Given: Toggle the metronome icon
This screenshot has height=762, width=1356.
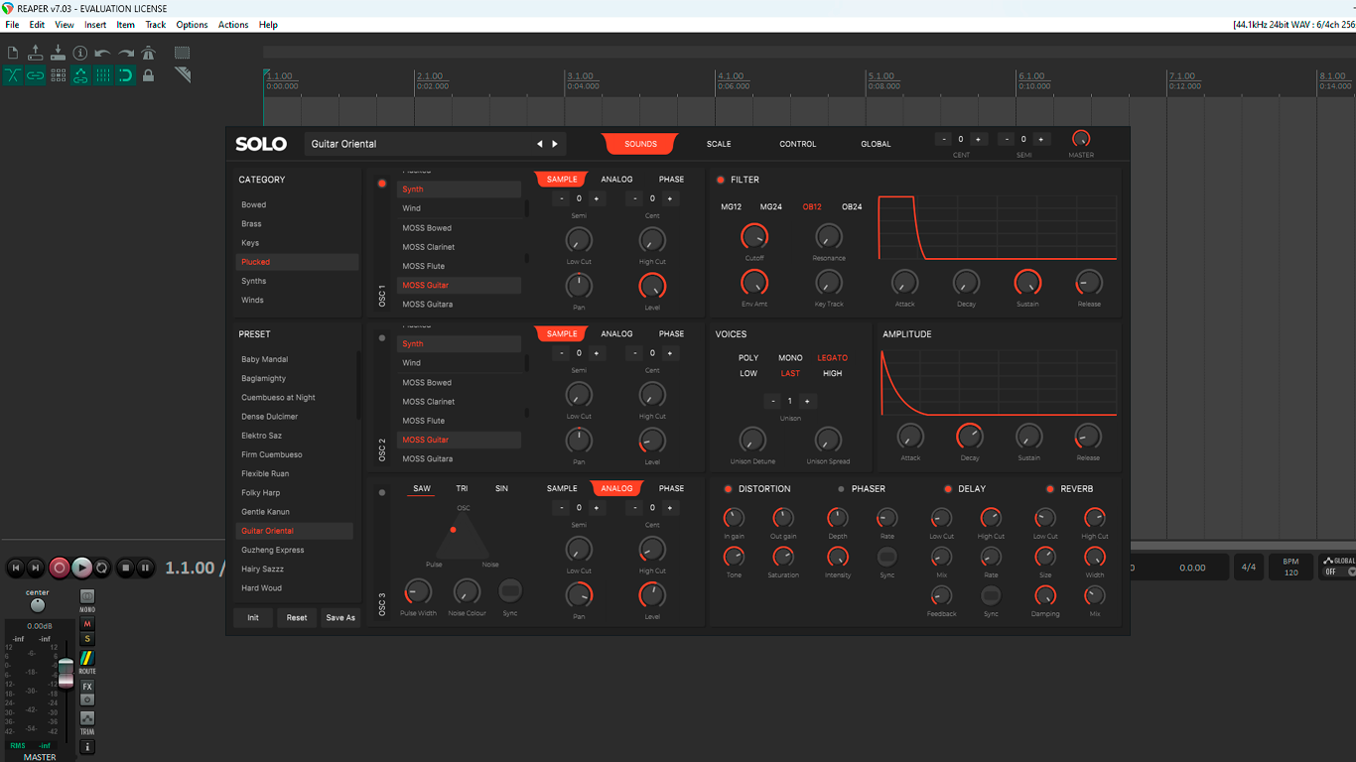Looking at the screenshot, I should (x=149, y=53).
